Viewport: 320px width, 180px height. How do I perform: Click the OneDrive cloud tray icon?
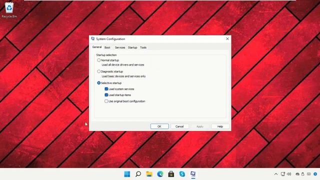click(x=297, y=174)
